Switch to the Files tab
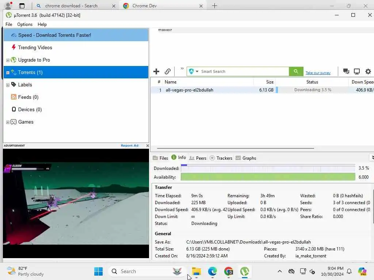This screenshot has height=280, width=374. point(161,158)
